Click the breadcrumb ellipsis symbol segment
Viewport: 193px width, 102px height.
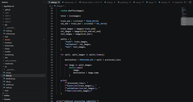click(x=65, y=6)
